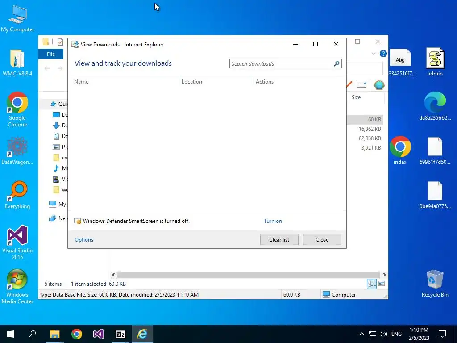This screenshot has height=343, width=457.
Task: Select the 0be94a0775 file icon
Action: tap(435, 195)
